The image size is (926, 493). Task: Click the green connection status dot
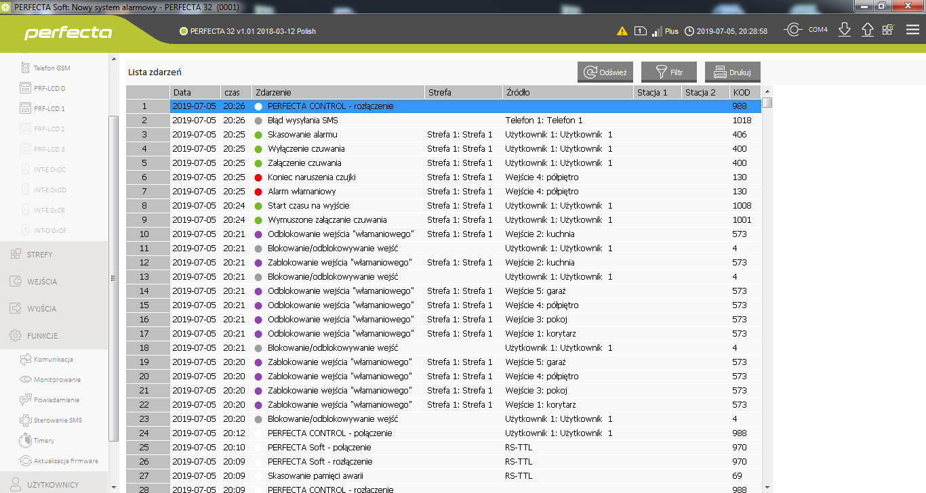184,31
